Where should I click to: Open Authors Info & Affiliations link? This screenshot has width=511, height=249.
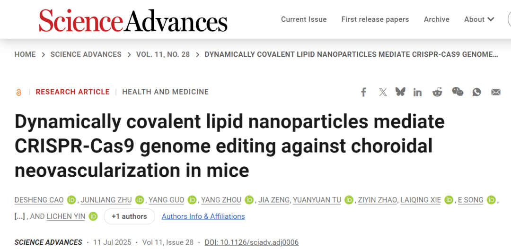click(x=203, y=216)
